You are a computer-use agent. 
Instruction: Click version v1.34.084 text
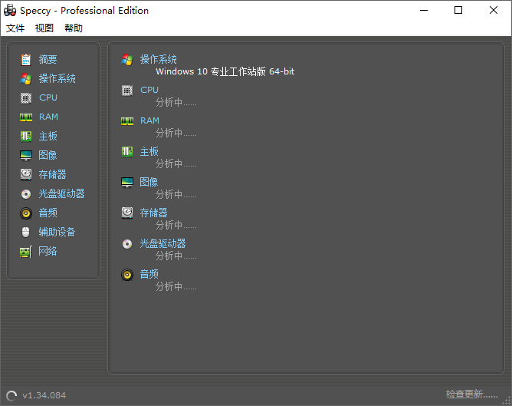[44, 395]
